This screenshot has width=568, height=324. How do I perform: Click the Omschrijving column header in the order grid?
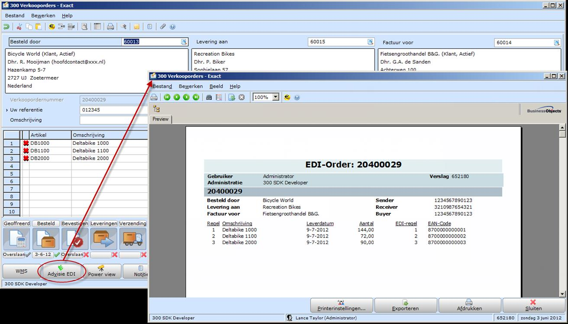pyautogui.click(x=110, y=135)
